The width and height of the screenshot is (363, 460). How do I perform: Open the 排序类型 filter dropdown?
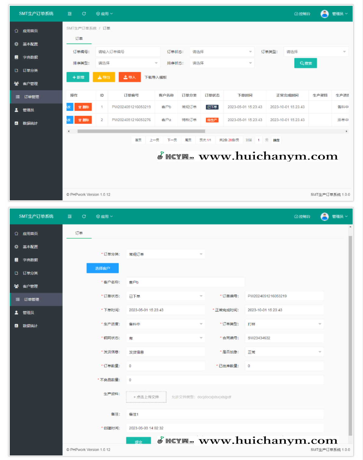pos(128,63)
